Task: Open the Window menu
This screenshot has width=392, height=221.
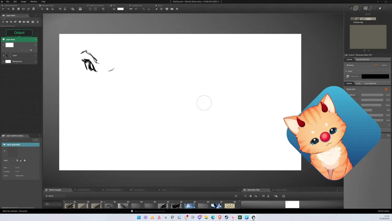Action: point(34,2)
